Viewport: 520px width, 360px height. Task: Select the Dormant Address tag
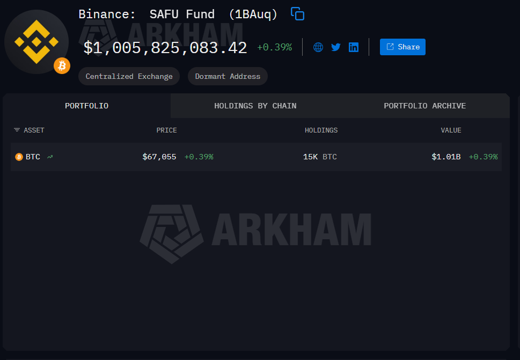227,76
